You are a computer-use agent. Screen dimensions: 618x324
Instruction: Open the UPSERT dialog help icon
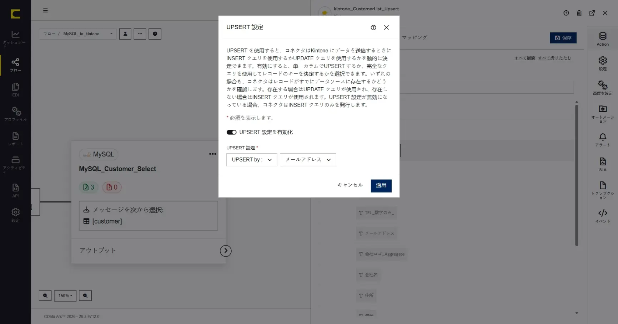click(x=373, y=27)
